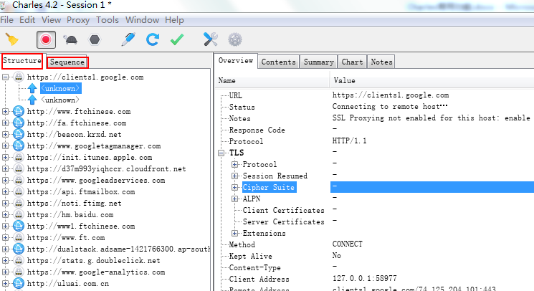The width and height of the screenshot is (534, 291).
Task: Expand the init.itunes.apple.com node
Action: pyautogui.click(x=5, y=157)
